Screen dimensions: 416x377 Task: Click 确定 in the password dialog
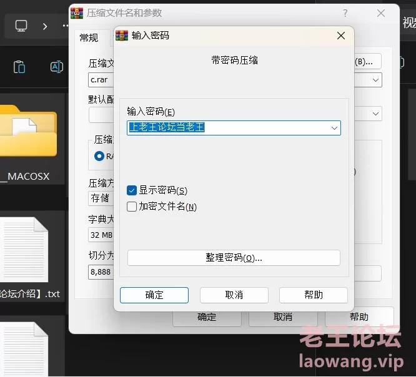(154, 295)
